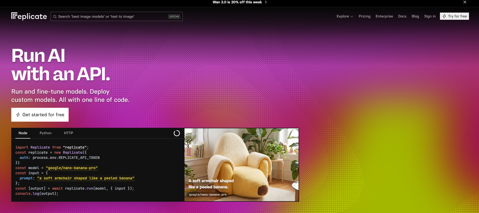Open the Pricing page
Viewport: 479px width, 213px height.
click(365, 16)
